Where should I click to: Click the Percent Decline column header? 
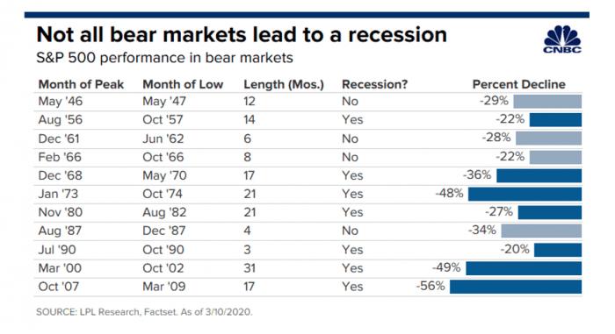click(x=518, y=84)
